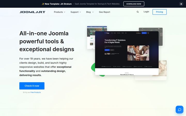Expand the Products dropdown menu

tap(60, 12)
